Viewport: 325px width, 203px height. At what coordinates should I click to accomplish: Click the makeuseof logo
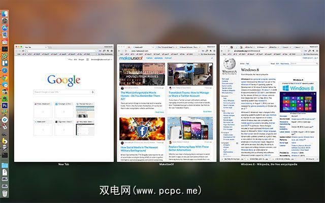point(131,58)
